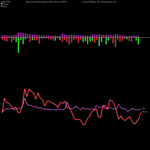Click the '7M' volume end label

143,109
